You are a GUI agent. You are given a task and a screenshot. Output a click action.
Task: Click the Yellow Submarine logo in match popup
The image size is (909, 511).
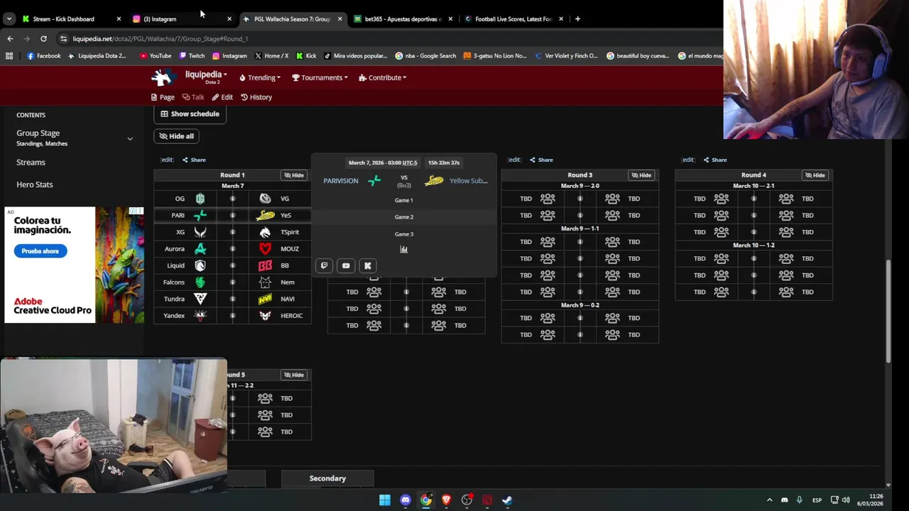tap(434, 181)
